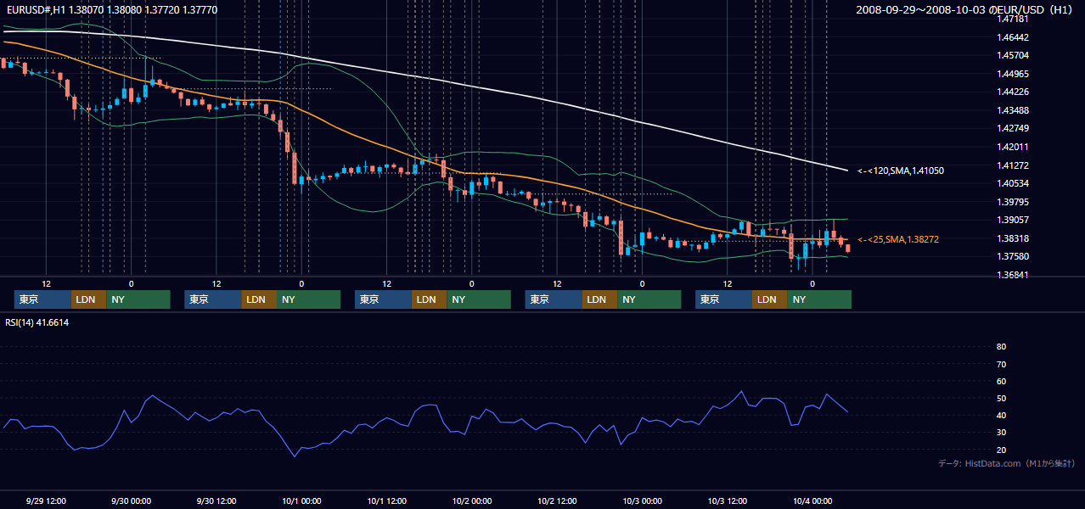Image resolution: width=1085 pixels, height=509 pixels.
Task: Click RSI level label 70
Action: point(1001,364)
